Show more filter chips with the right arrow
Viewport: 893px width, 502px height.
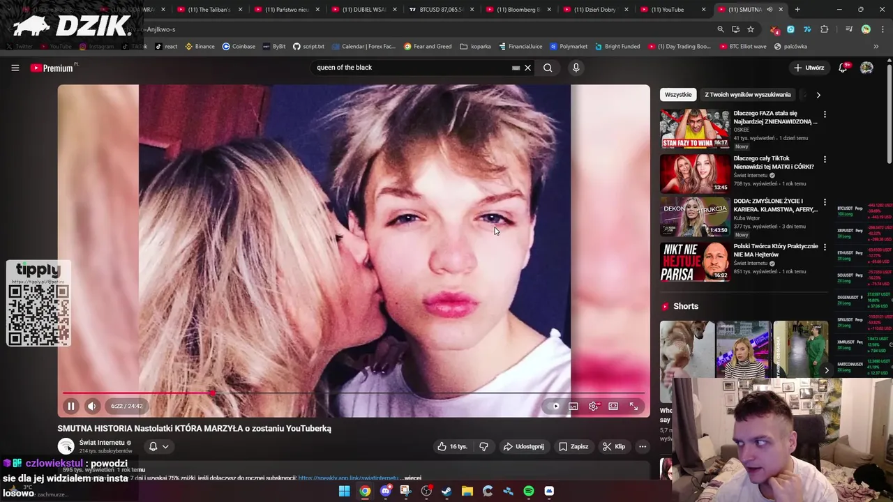pos(818,95)
